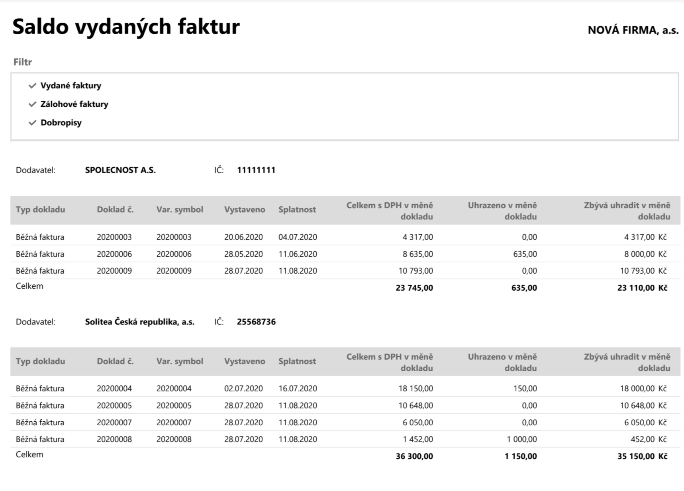The height and width of the screenshot is (491, 684).
Task: Click paid amount 150,00
Action: 525,388
